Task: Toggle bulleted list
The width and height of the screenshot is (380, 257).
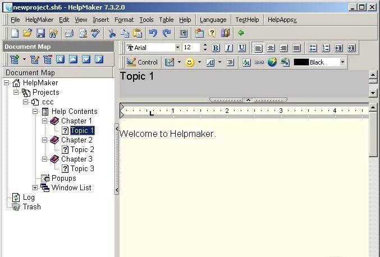Action: pos(313,48)
